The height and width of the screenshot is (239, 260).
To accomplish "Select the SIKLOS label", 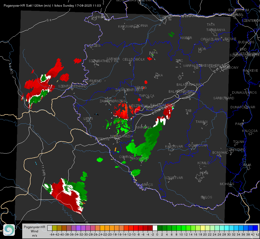I will click(x=206, y=197).
